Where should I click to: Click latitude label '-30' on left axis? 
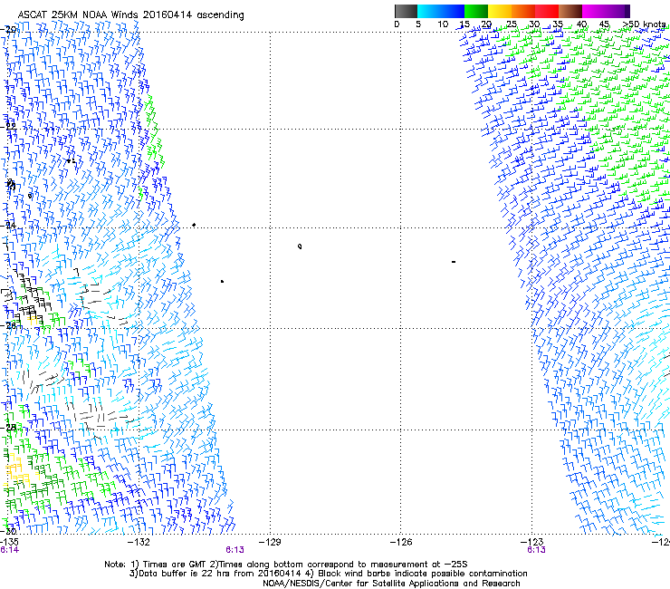[x=9, y=531]
